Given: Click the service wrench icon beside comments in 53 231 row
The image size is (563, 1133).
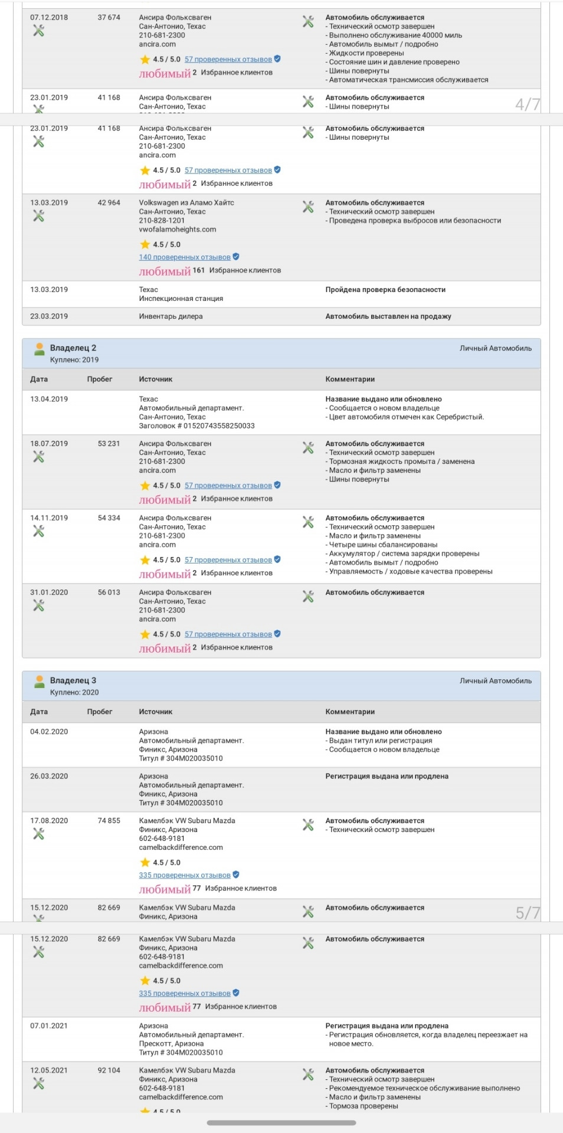Looking at the screenshot, I should pyautogui.click(x=308, y=448).
